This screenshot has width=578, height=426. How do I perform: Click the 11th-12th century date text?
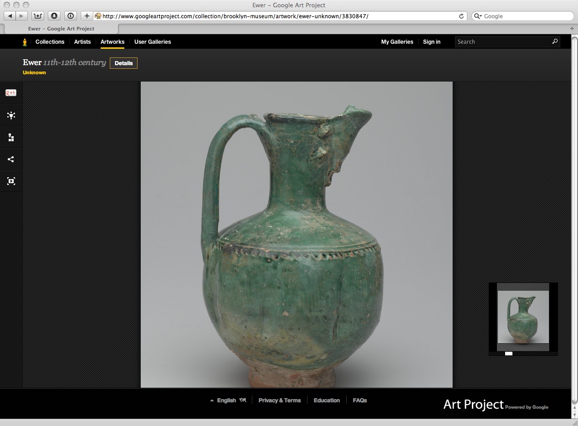(x=75, y=62)
